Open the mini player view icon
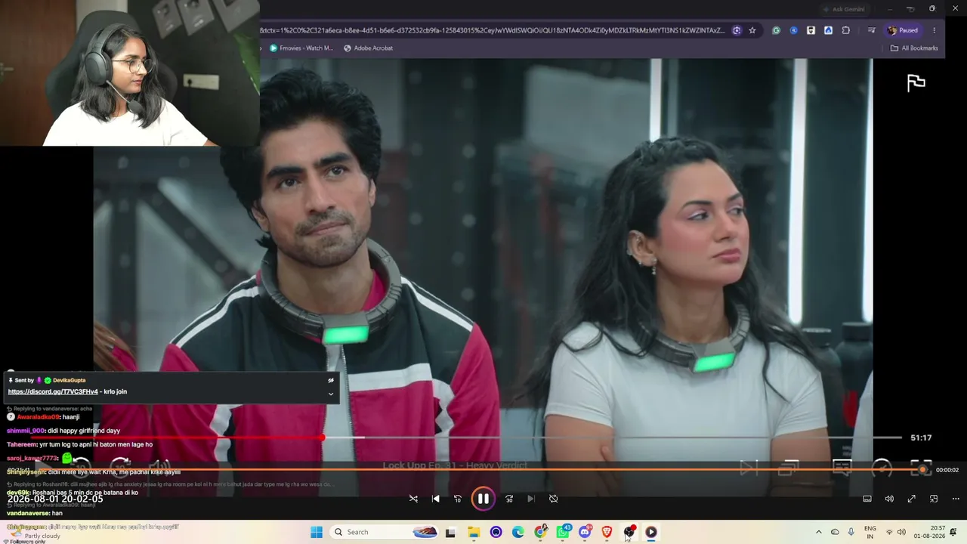 pyautogui.click(x=867, y=499)
